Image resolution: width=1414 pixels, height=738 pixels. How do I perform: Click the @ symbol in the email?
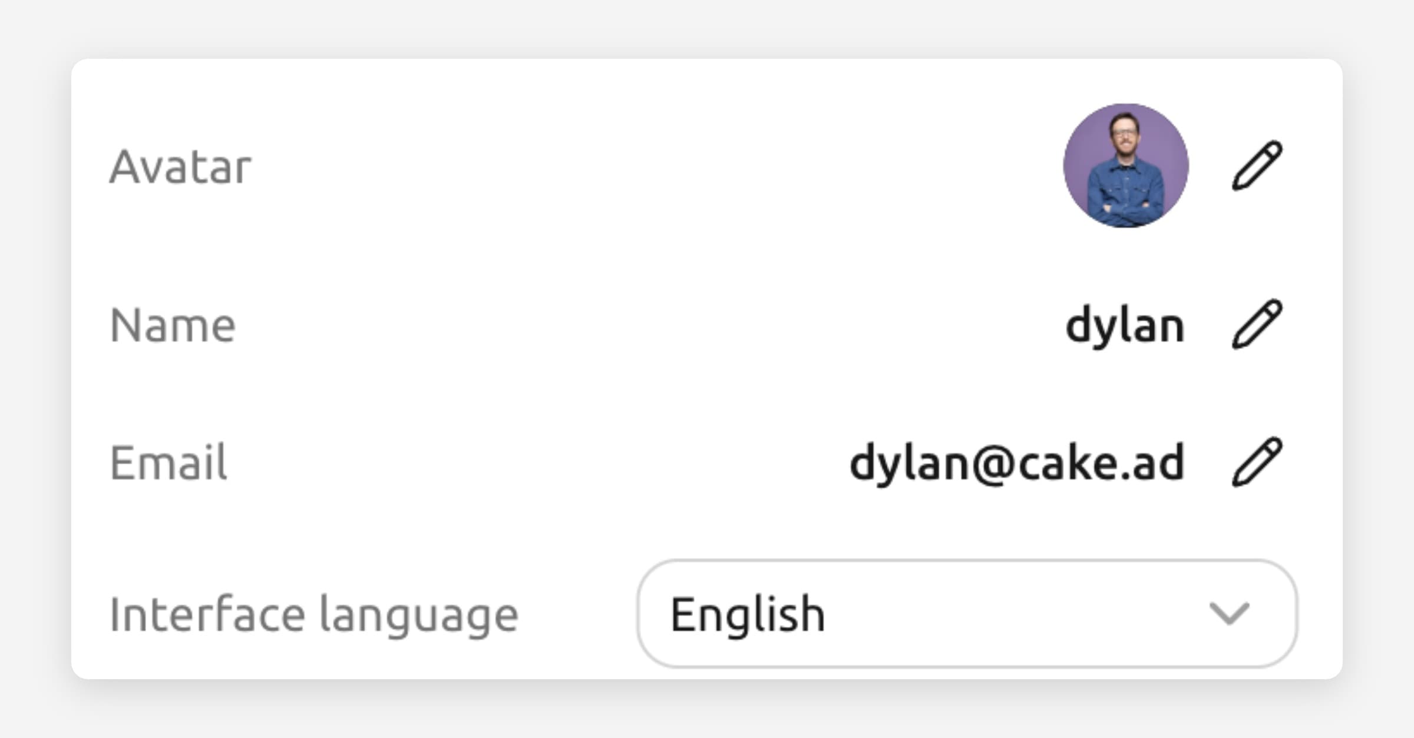[993, 464]
